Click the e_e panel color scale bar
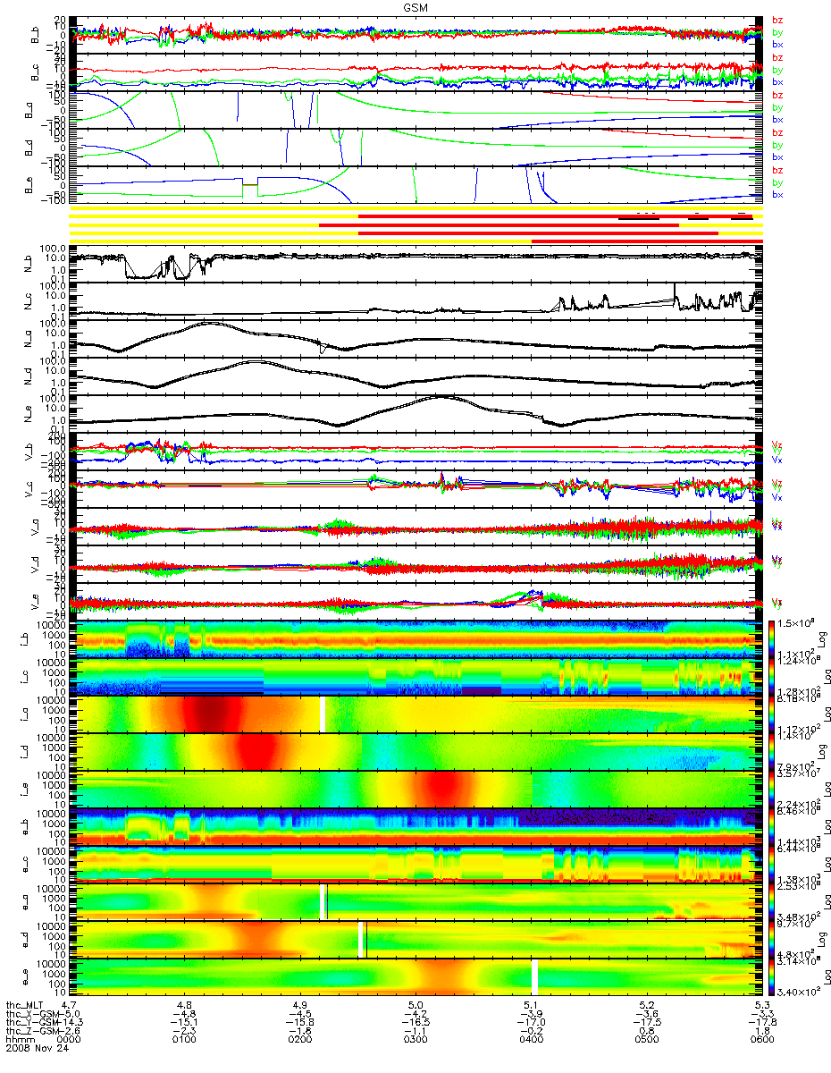Image resolution: width=831 pixels, height=1073 pixels. (x=773, y=976)
